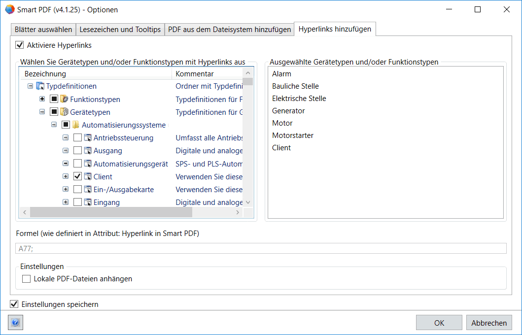Click the Typdefinitionen folder icon
This screenshot has width=522, height=335.
point(40,87)
